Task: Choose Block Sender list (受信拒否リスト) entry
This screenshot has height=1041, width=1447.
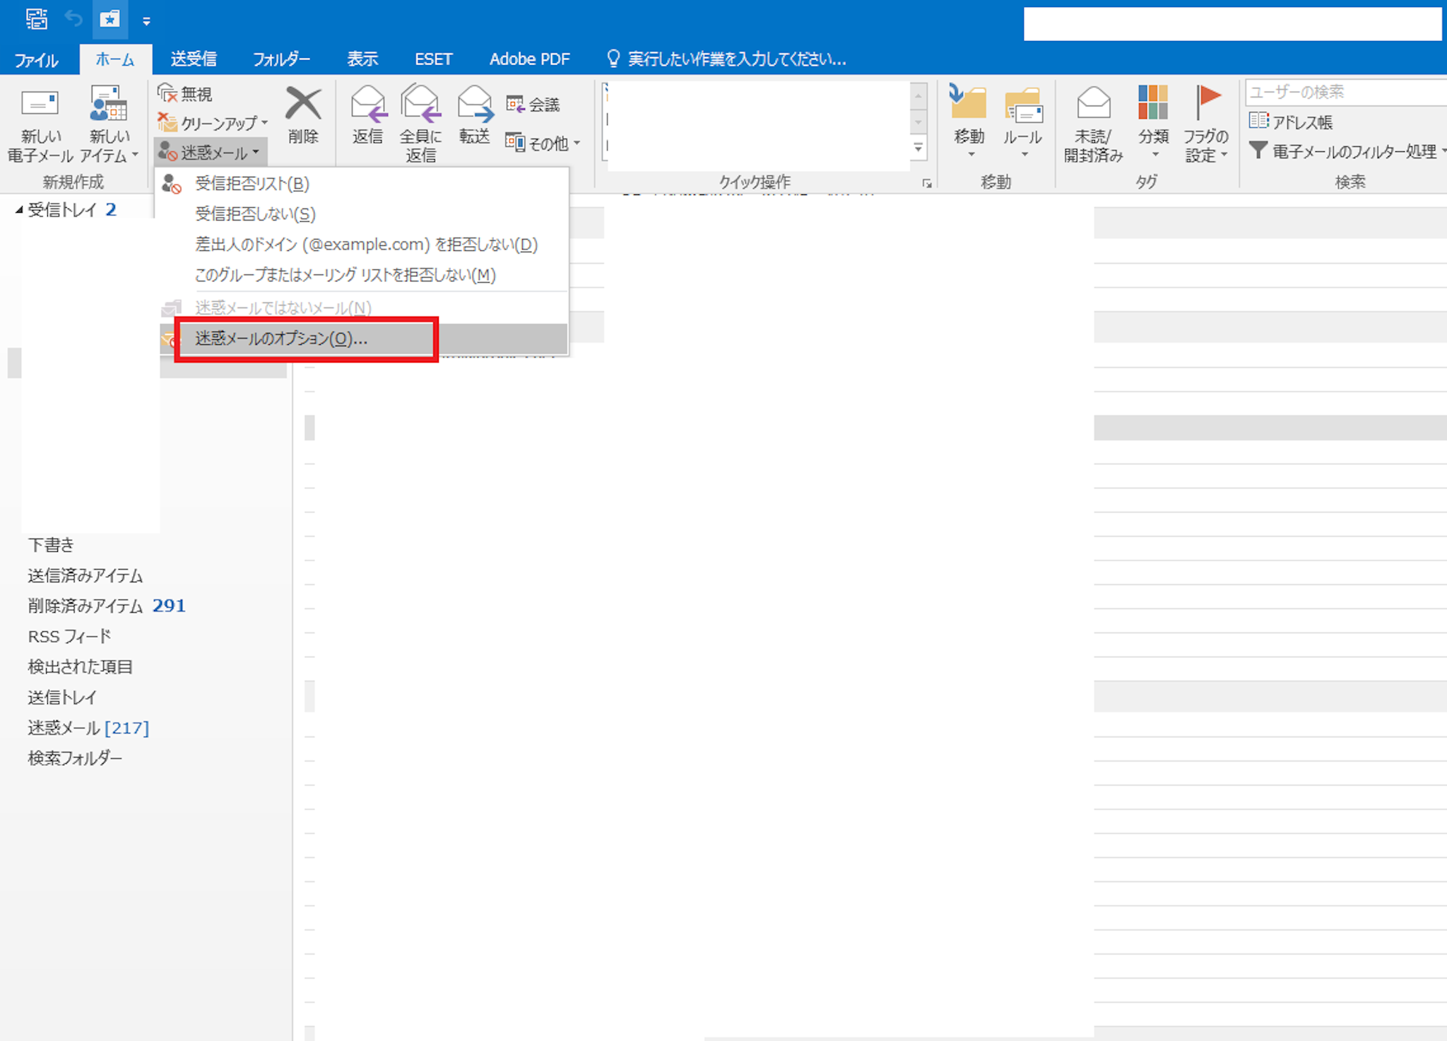Action: [252, 184]
